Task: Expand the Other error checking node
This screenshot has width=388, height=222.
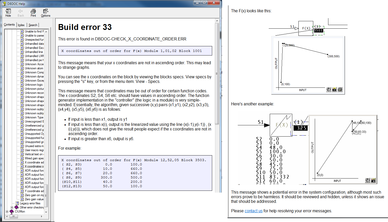Action: tap(12, 207)
